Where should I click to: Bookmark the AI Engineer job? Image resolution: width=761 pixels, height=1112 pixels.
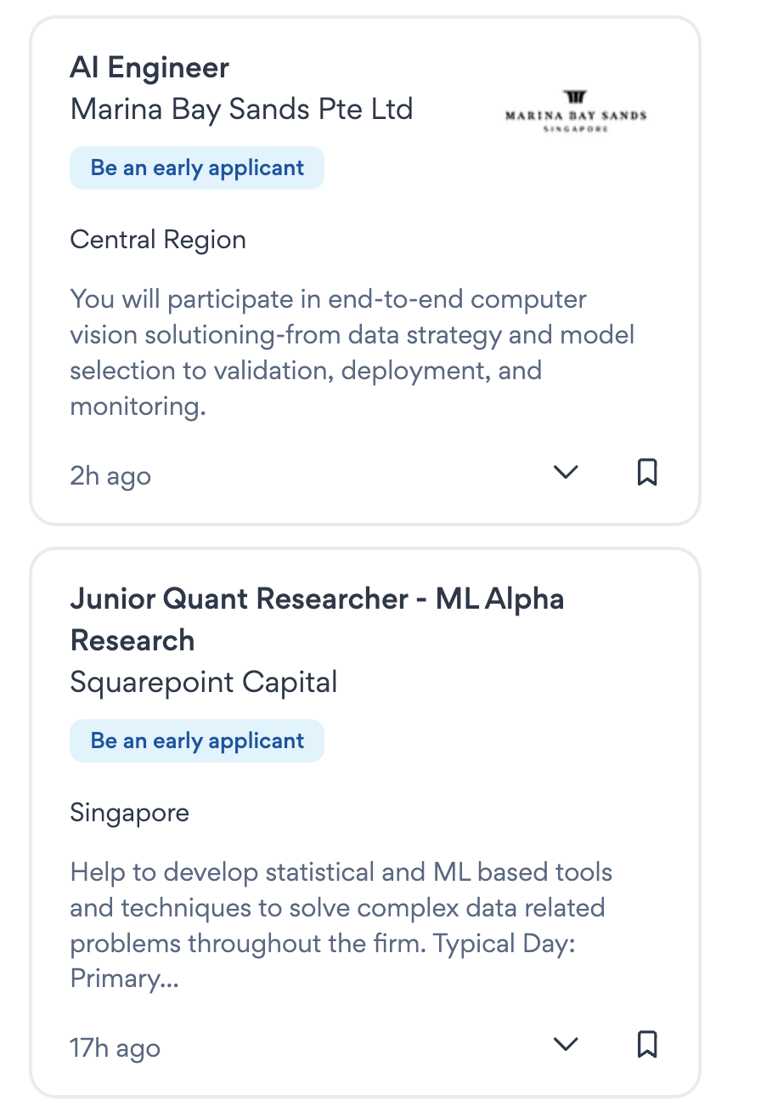coord(647,472)
